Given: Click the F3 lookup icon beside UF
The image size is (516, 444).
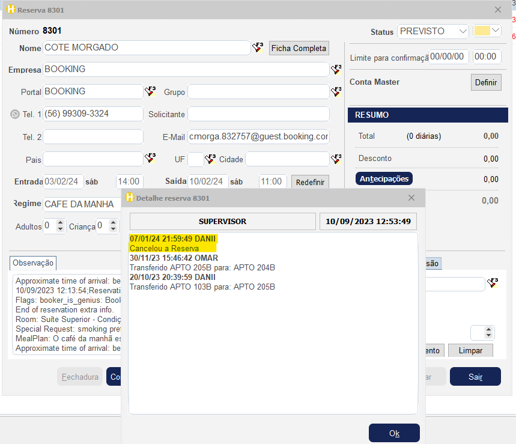Looking at the screenshot, I should point(210,159).
